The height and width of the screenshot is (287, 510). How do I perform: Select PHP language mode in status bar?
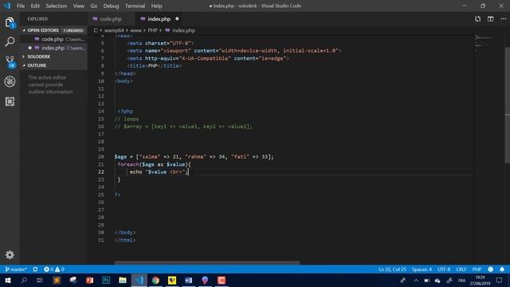477,269
